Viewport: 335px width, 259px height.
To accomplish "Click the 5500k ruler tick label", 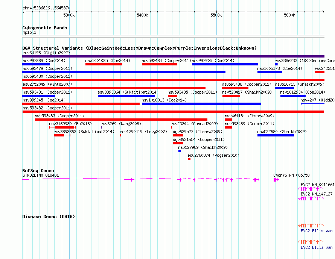I will pyautogui.click(x=216, y=15).
